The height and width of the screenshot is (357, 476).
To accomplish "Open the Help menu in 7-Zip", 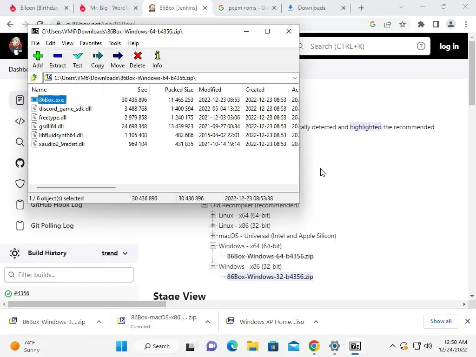I will pos(133,43).
